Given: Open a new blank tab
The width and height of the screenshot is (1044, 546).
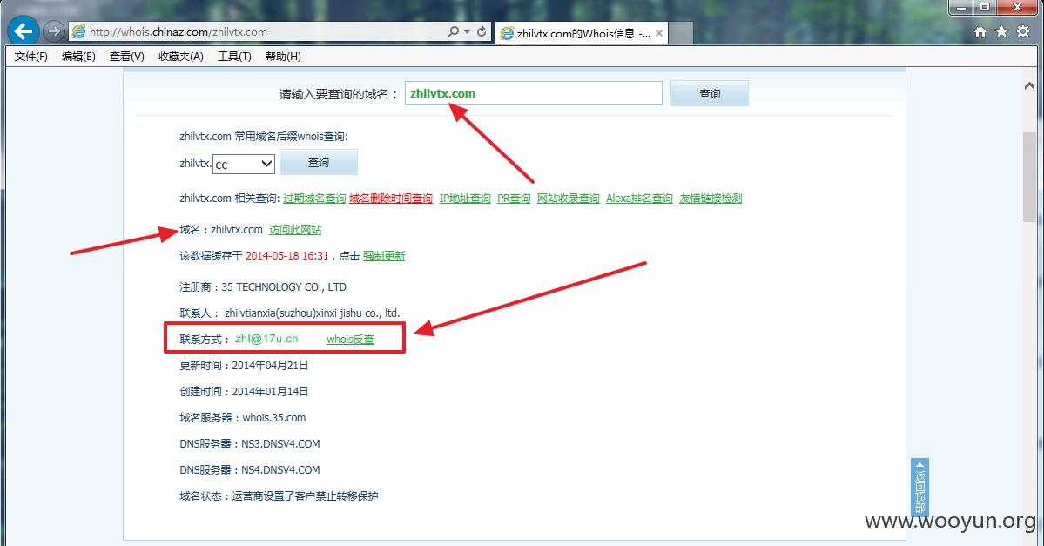Looking at the screenshot, I should pos(680,32).
